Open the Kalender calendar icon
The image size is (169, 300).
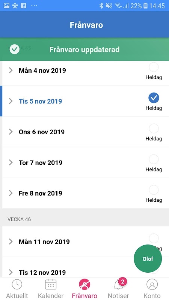pos(51,285)
